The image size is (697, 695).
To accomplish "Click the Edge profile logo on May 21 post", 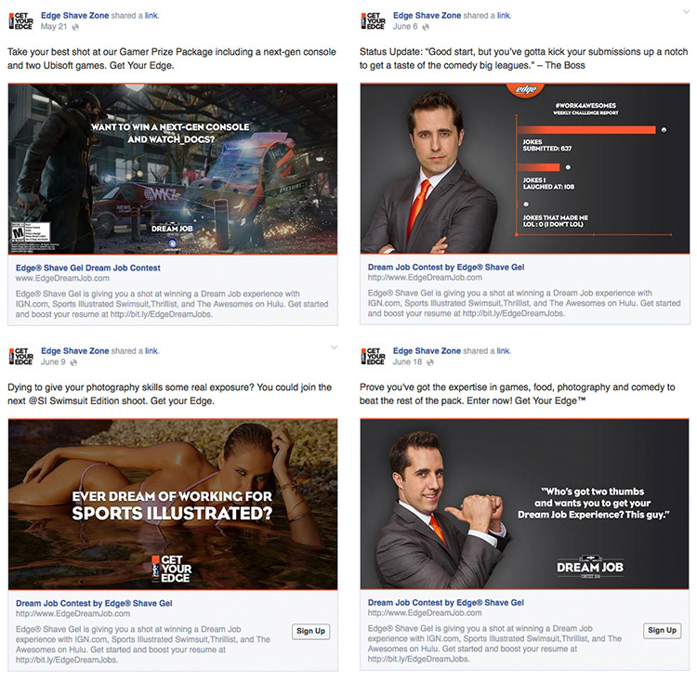I will coord(20,20).
